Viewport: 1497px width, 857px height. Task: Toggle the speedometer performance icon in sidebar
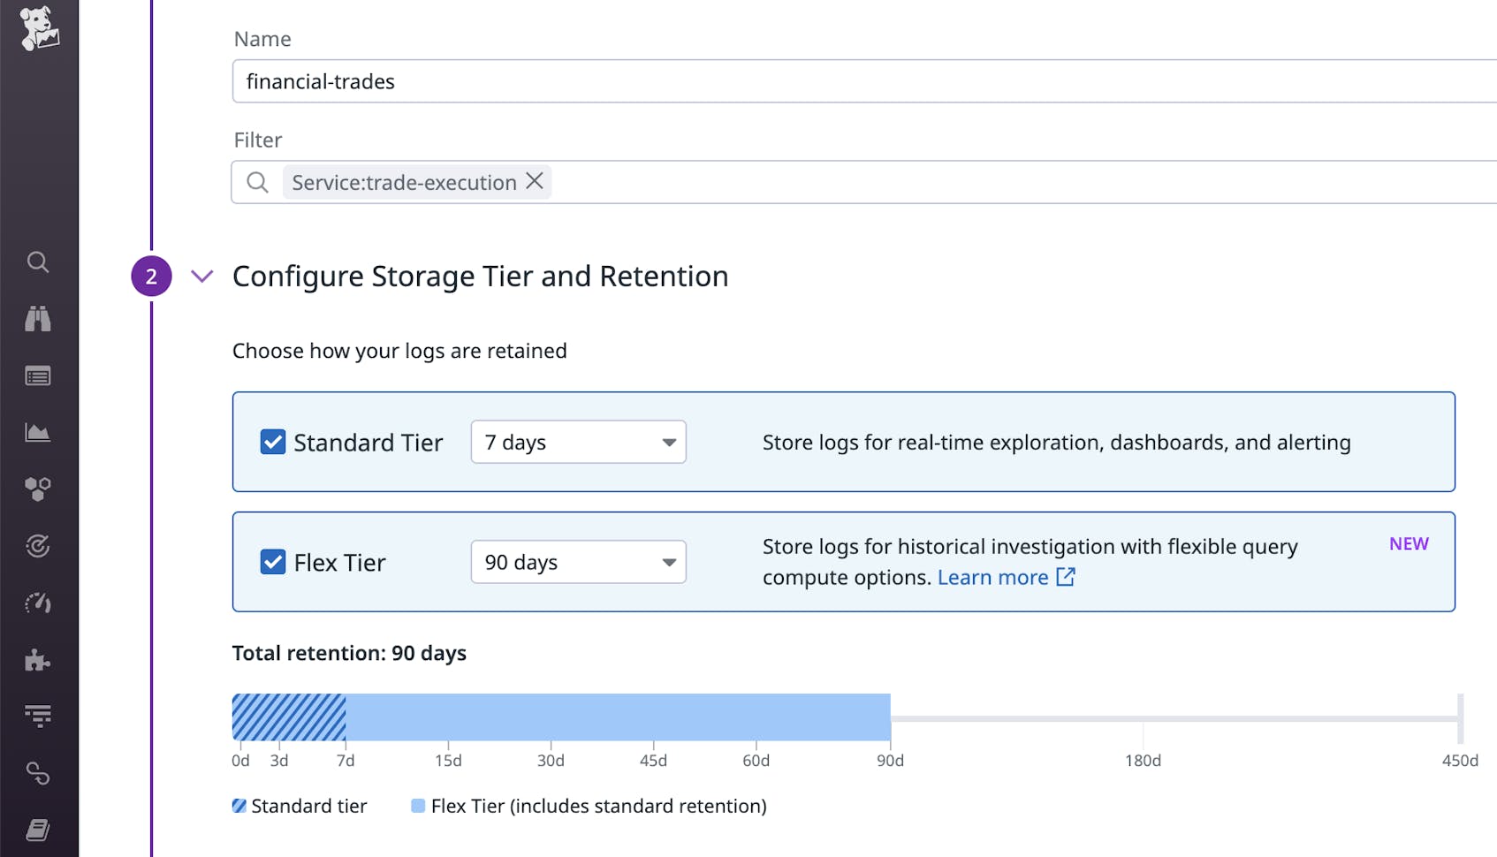click(x=39, y=603)
